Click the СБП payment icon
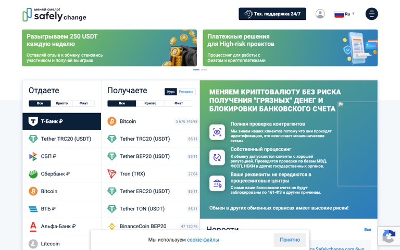Screen dimensions: 400x250 (x=33, y=156)
